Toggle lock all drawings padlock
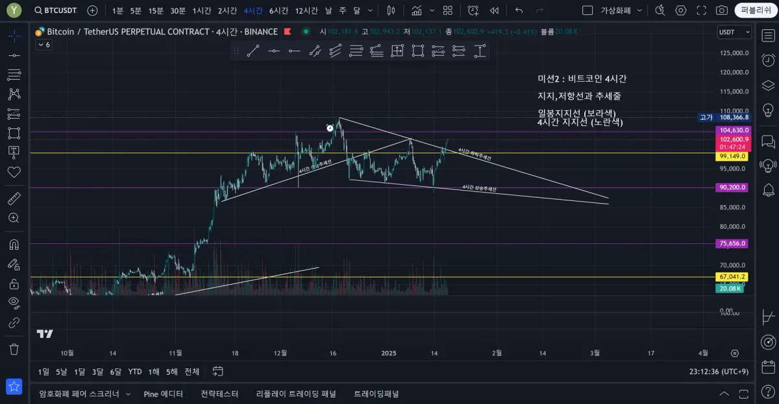Screen dimensions: 779x404 point(14,283)
